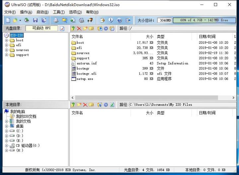Screen dimensions: 239x175
Task: Click the Help question-mark icon
Action: click(119, 20)
